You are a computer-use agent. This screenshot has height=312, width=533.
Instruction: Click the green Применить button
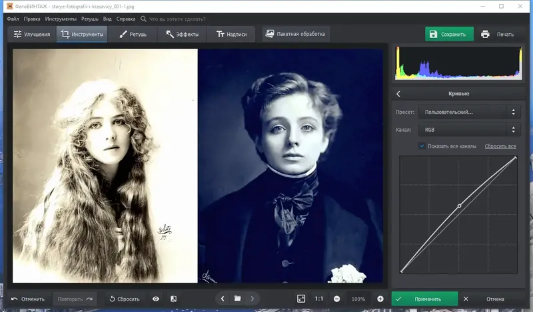tap(425, 299)
